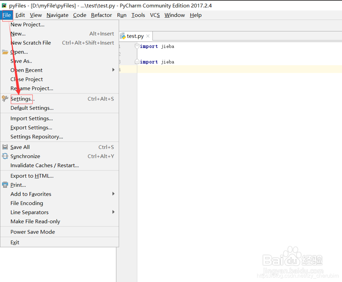Viewport: 342px width, 282px height.
Task: Choose File Encoding
Action: (60, 203)
